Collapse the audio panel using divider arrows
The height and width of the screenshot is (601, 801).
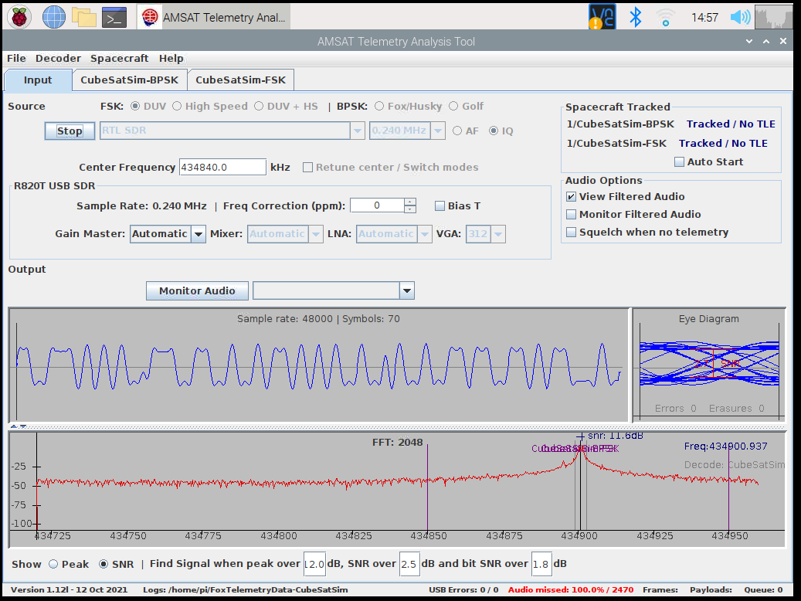(14, 426)
